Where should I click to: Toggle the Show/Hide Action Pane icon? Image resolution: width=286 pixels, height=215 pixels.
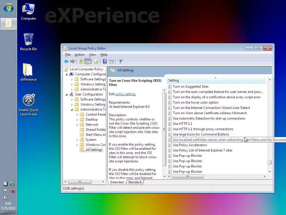pyautogui.click(x=111, y=61)
